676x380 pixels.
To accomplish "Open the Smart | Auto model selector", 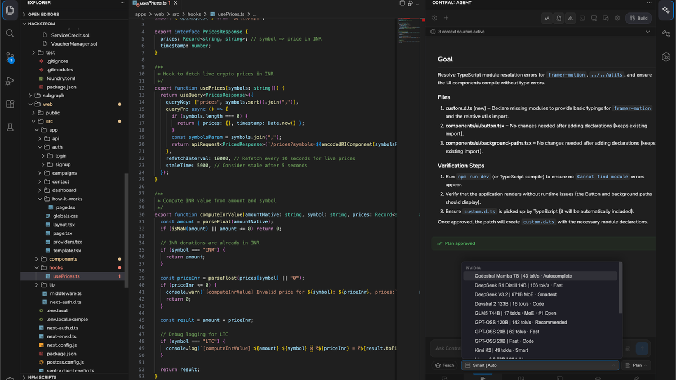I will (540, 365).
